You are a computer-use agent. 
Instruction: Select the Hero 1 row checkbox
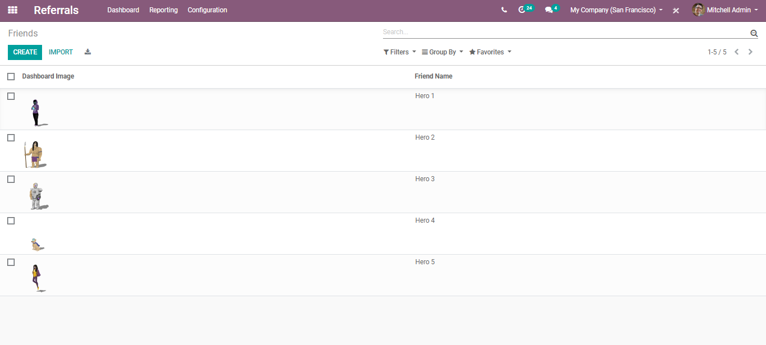pyautogui.click(x=11, y=96)
